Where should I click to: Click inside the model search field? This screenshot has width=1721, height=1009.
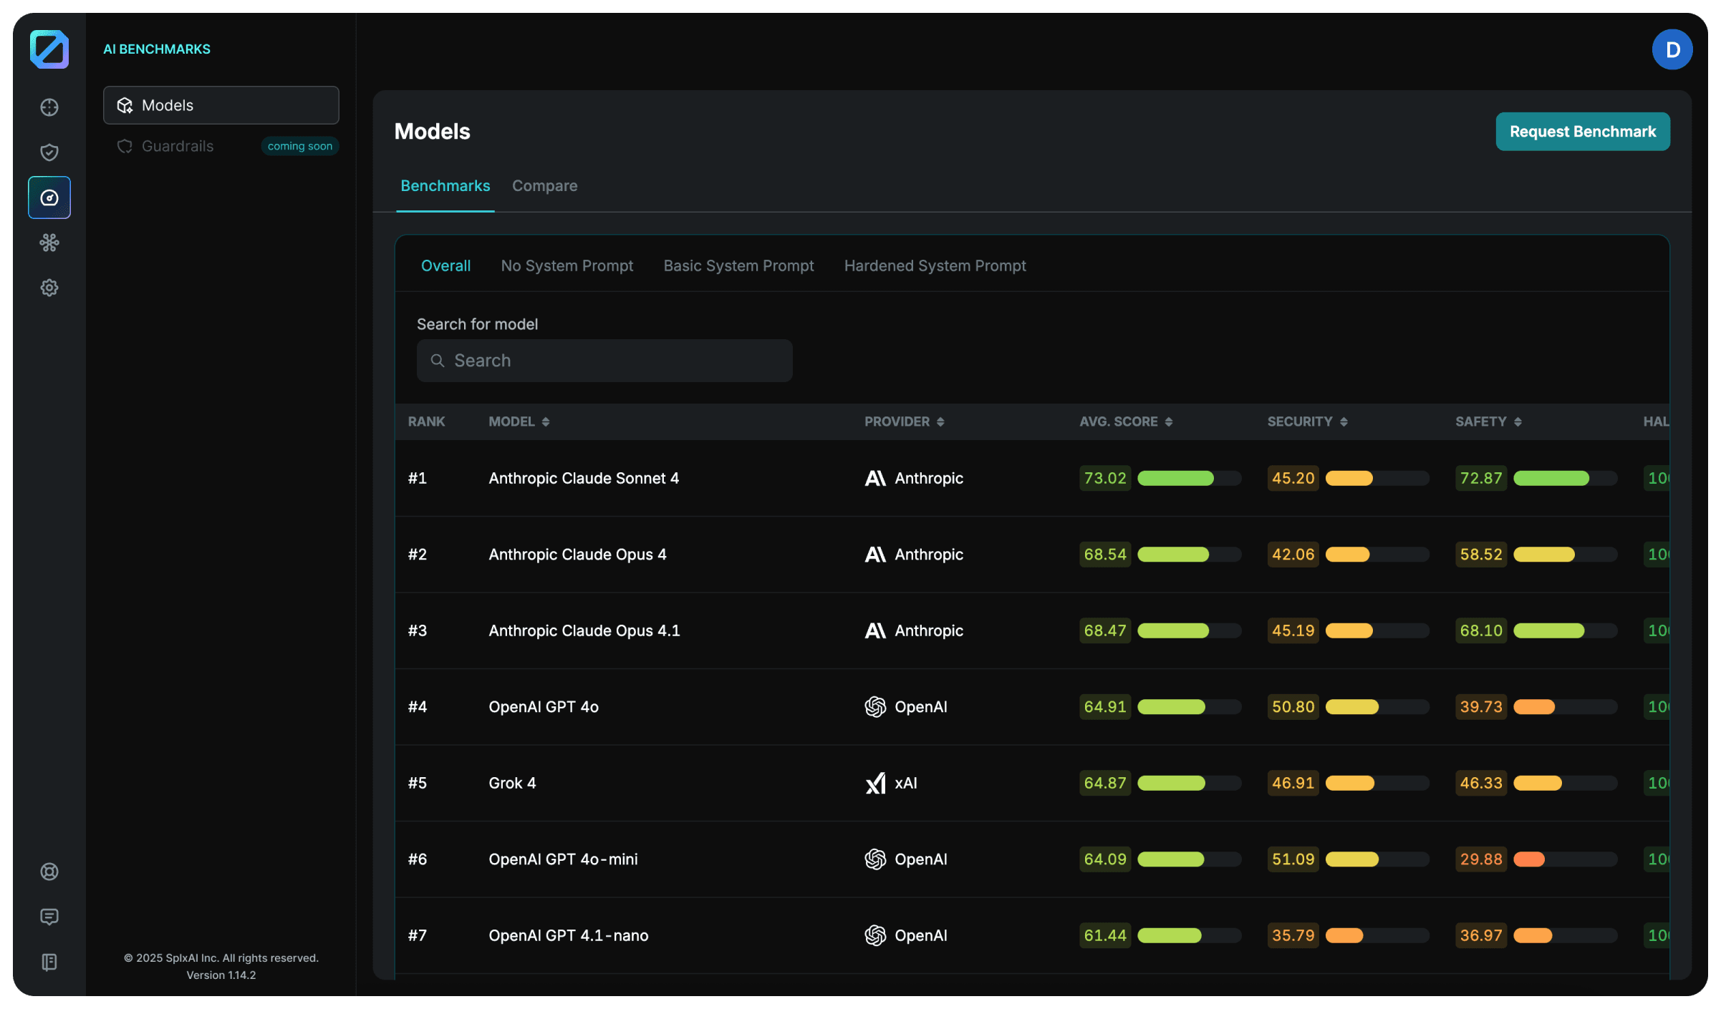coord(604,360)
